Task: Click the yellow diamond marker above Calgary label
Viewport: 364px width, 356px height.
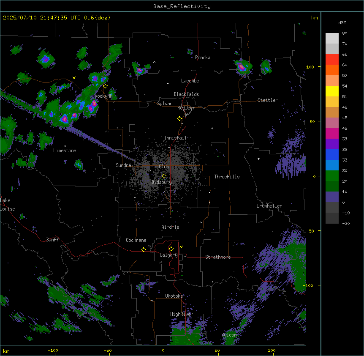Action: [171, 249]
